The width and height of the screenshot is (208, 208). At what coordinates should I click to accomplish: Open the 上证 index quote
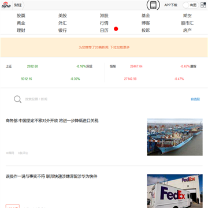[9, 66]
